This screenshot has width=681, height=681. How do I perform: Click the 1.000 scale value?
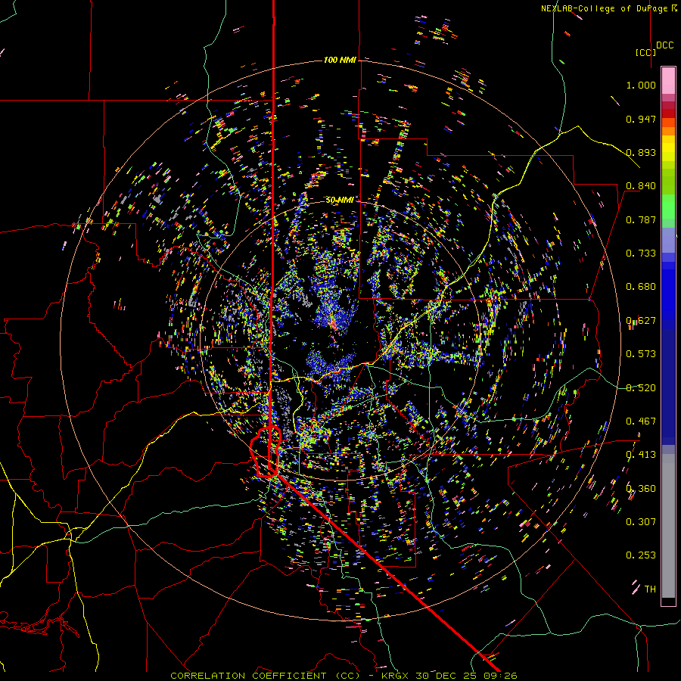coord(641,85)
